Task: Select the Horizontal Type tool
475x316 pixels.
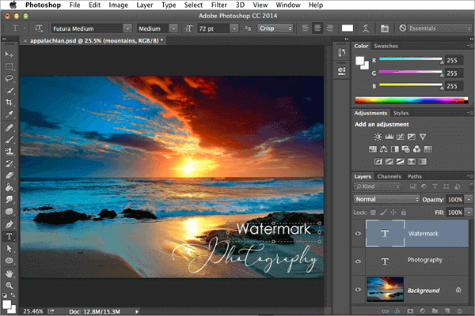Action: [x=9, y=236]
